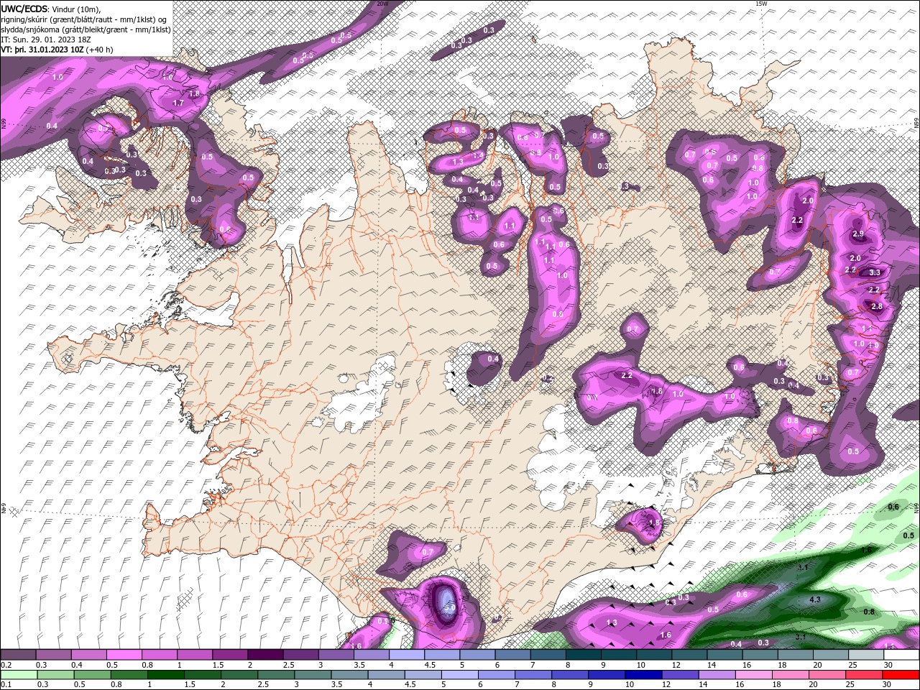The image size is (920, 690).
Task: Click the 2.8 snowfall value on the map
Action: tap(877, 306)
